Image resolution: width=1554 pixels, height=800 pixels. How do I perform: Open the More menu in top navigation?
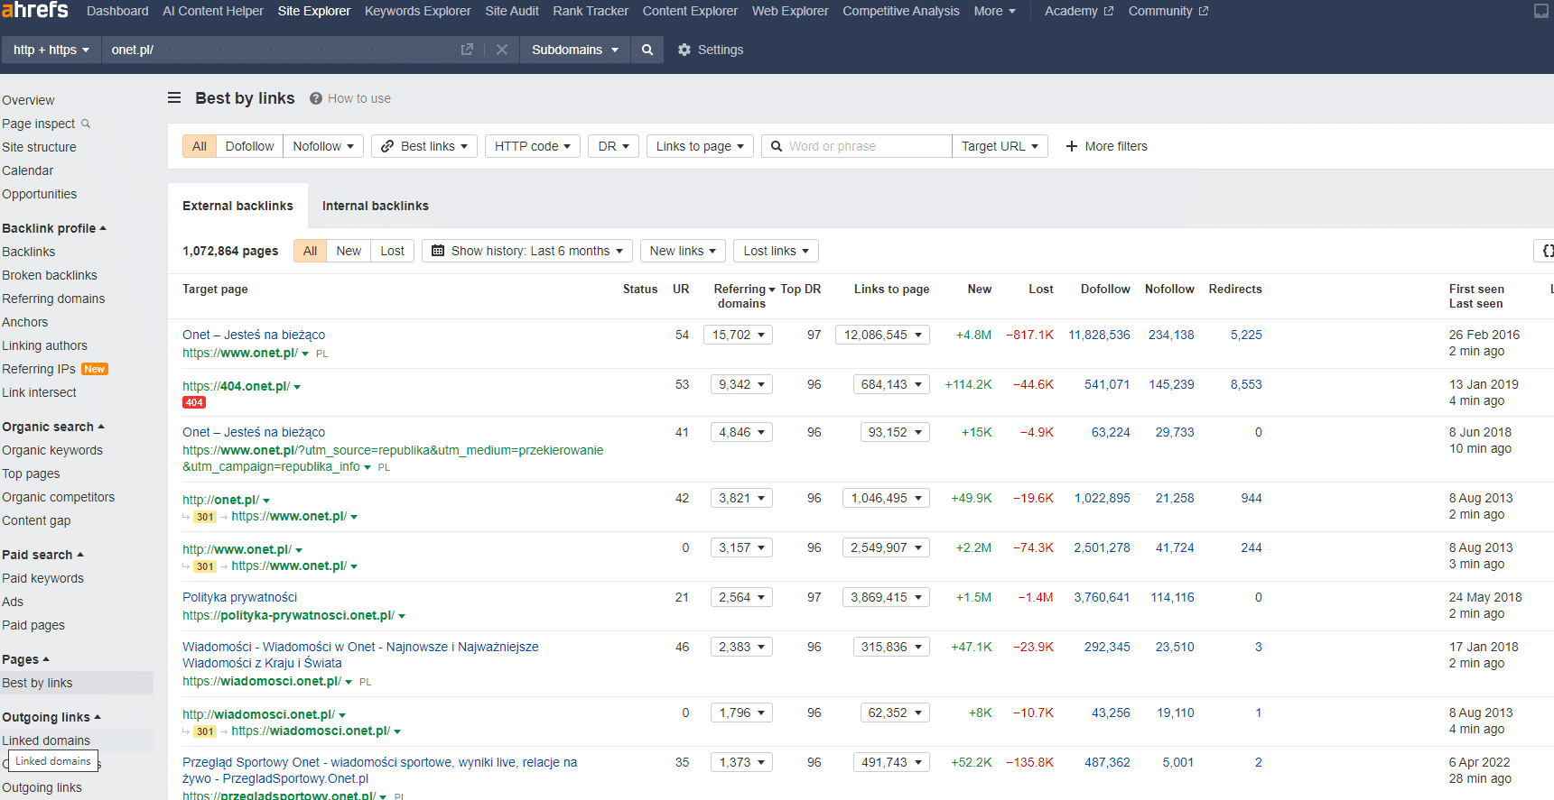pyautogui.click(x=994, y=11)
